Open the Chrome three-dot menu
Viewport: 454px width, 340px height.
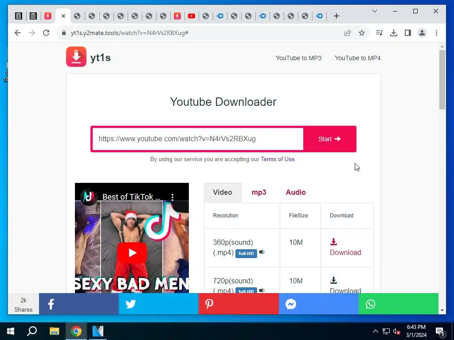point(436,33)
